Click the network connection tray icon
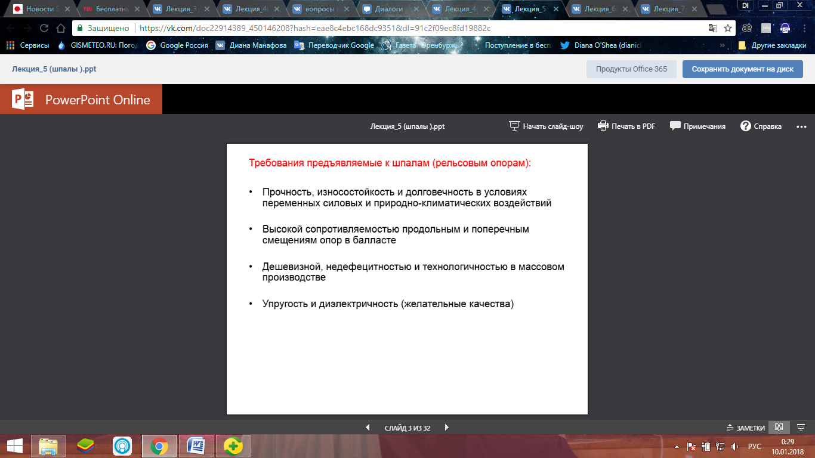The width and height of the screenshot is (815, 458). point(720,446)
